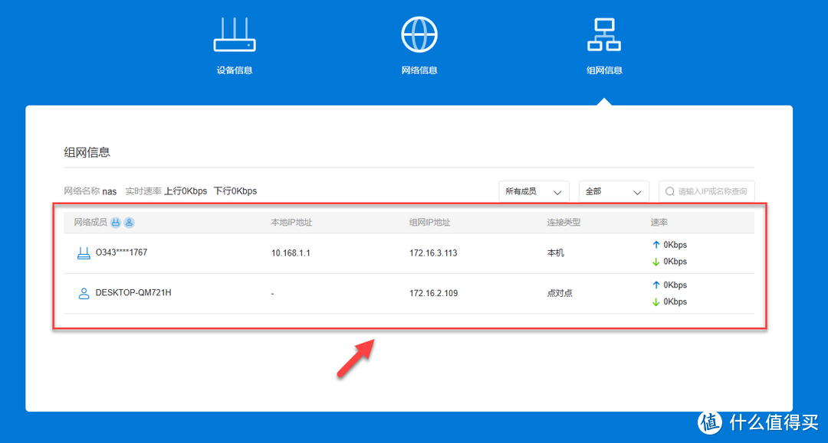Click the 设备信息 tab label
The height and width of the screenshot is (443, 828).
(x=234, y=70)
